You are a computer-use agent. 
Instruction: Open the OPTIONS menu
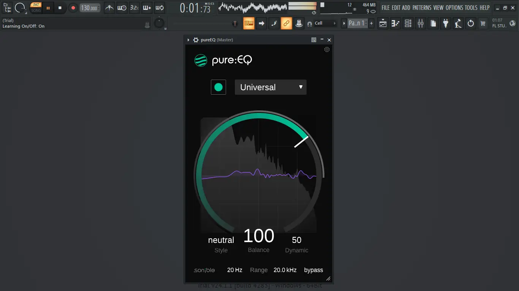coord(454,8)
